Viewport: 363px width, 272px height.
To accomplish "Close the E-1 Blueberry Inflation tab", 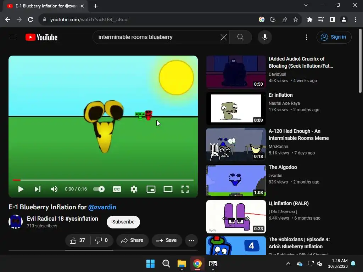I will (x=82, y=6).
